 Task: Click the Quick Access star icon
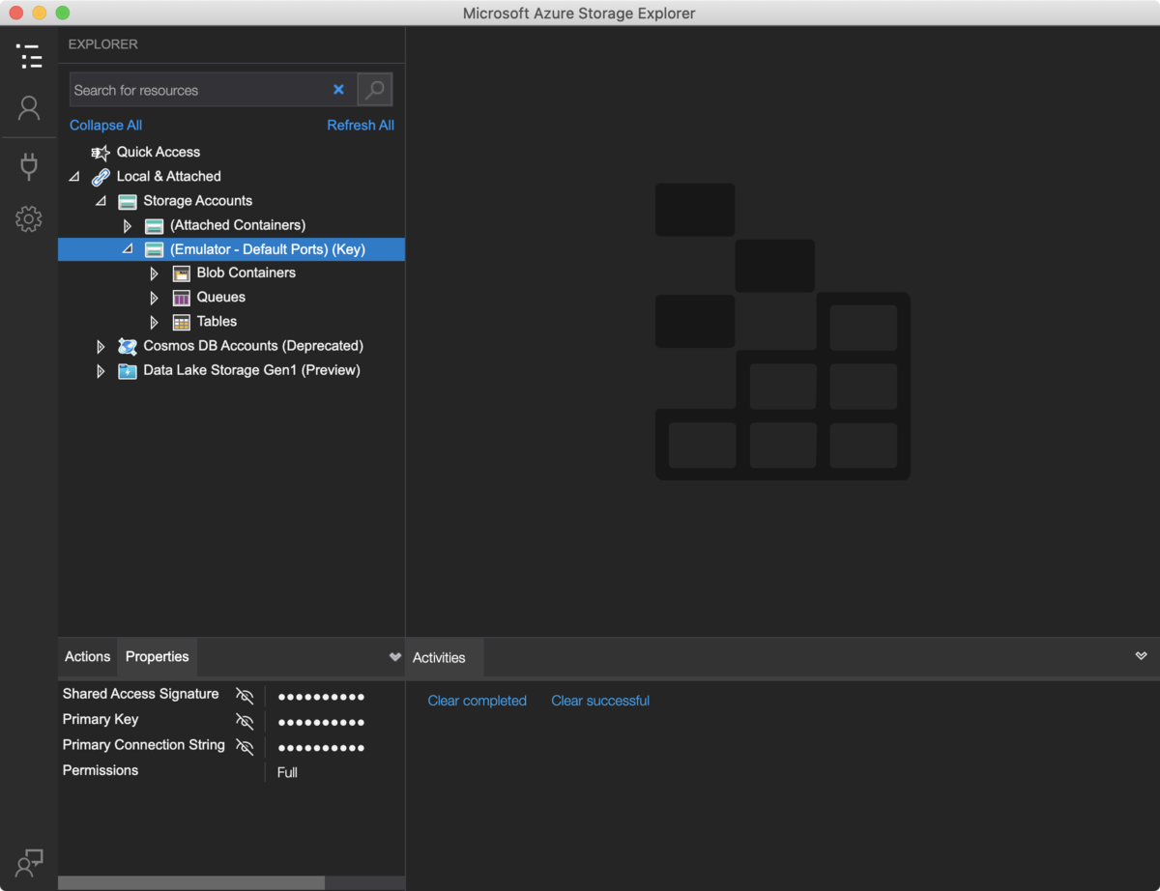(x=101, y=153)
